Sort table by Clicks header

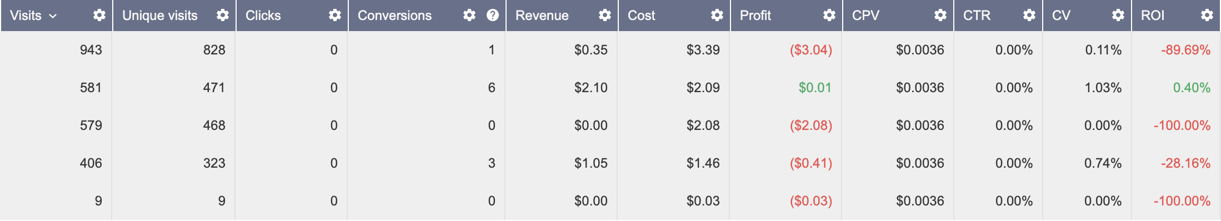coord(263,16)
